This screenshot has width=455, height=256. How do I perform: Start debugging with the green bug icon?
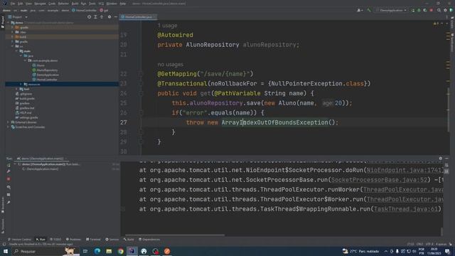(419, 10)
